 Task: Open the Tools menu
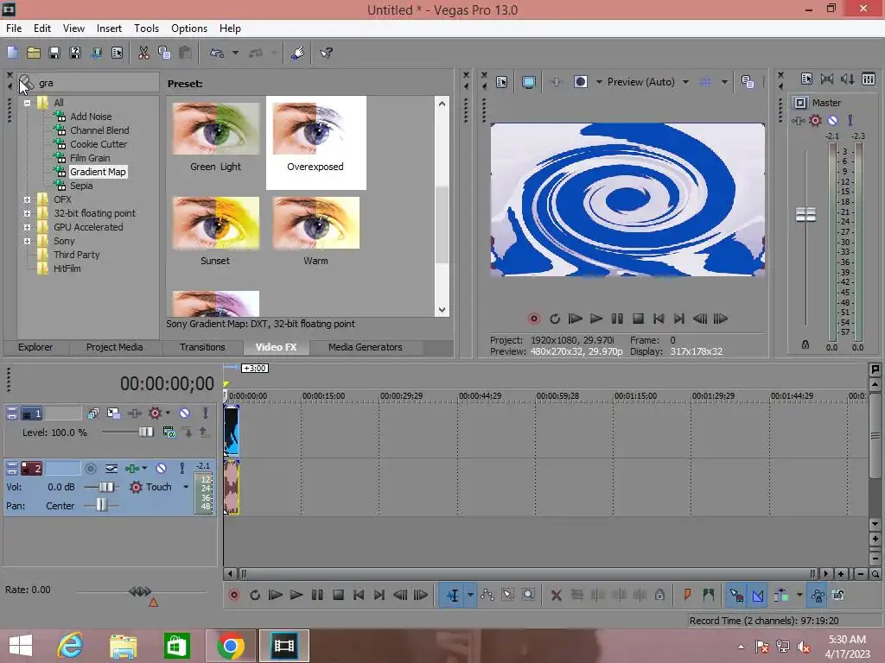pyautogui.click(x=146, y=28)
